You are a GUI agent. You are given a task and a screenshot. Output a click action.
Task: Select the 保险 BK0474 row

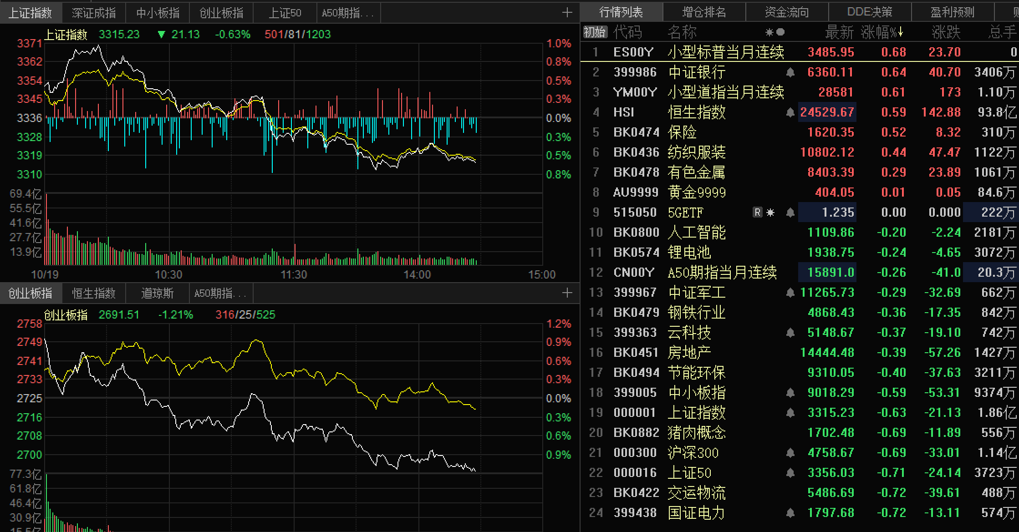coord(800,132)
